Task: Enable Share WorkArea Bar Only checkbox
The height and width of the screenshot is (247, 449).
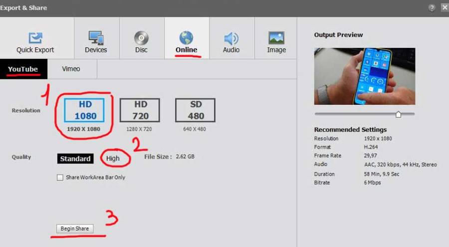Action: 60,177
